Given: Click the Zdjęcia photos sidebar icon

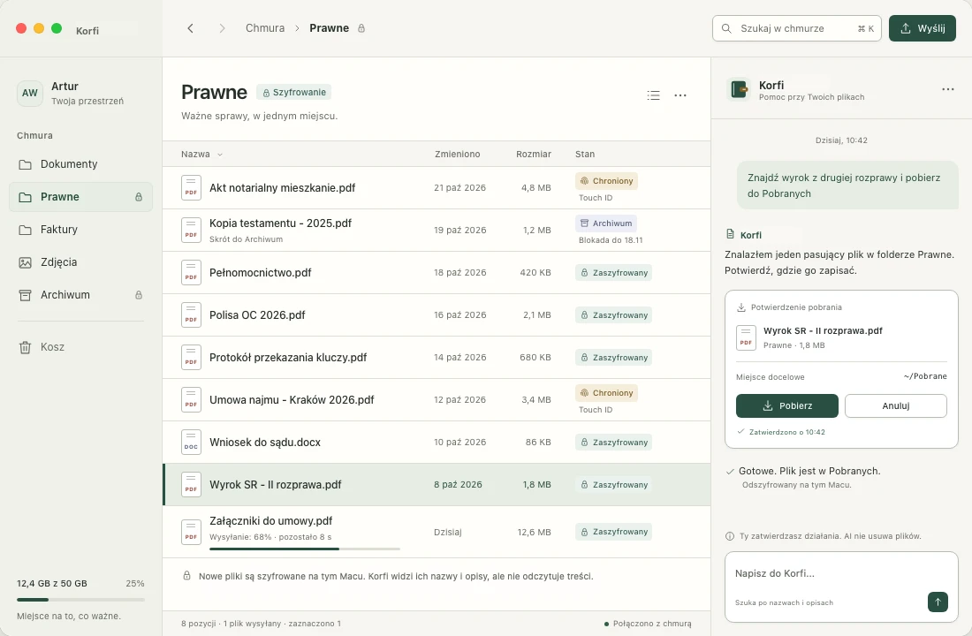Looking at the screenshot, I should (25, 262).
